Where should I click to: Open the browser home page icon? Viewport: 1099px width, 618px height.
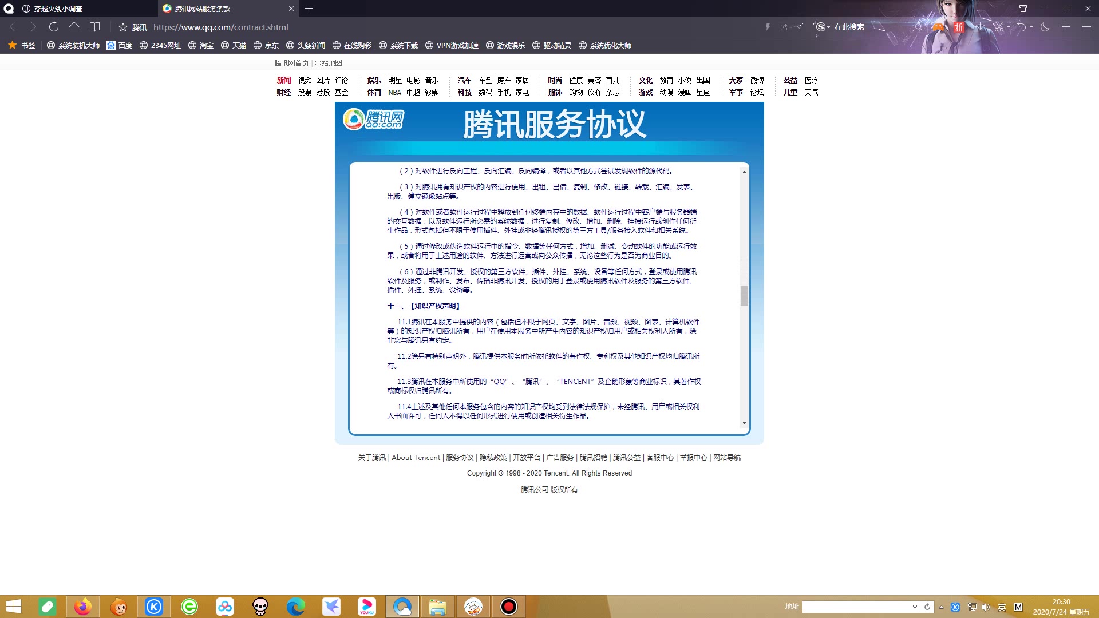pyautogui.click(x=74, y=27)
